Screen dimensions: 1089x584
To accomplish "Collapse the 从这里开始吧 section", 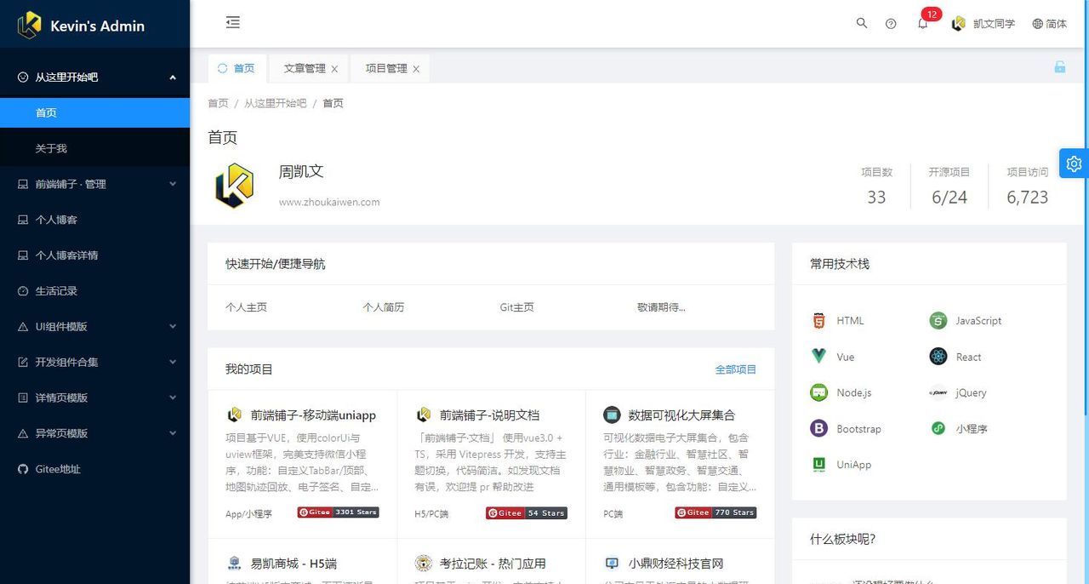I will [x=94, y=77].
